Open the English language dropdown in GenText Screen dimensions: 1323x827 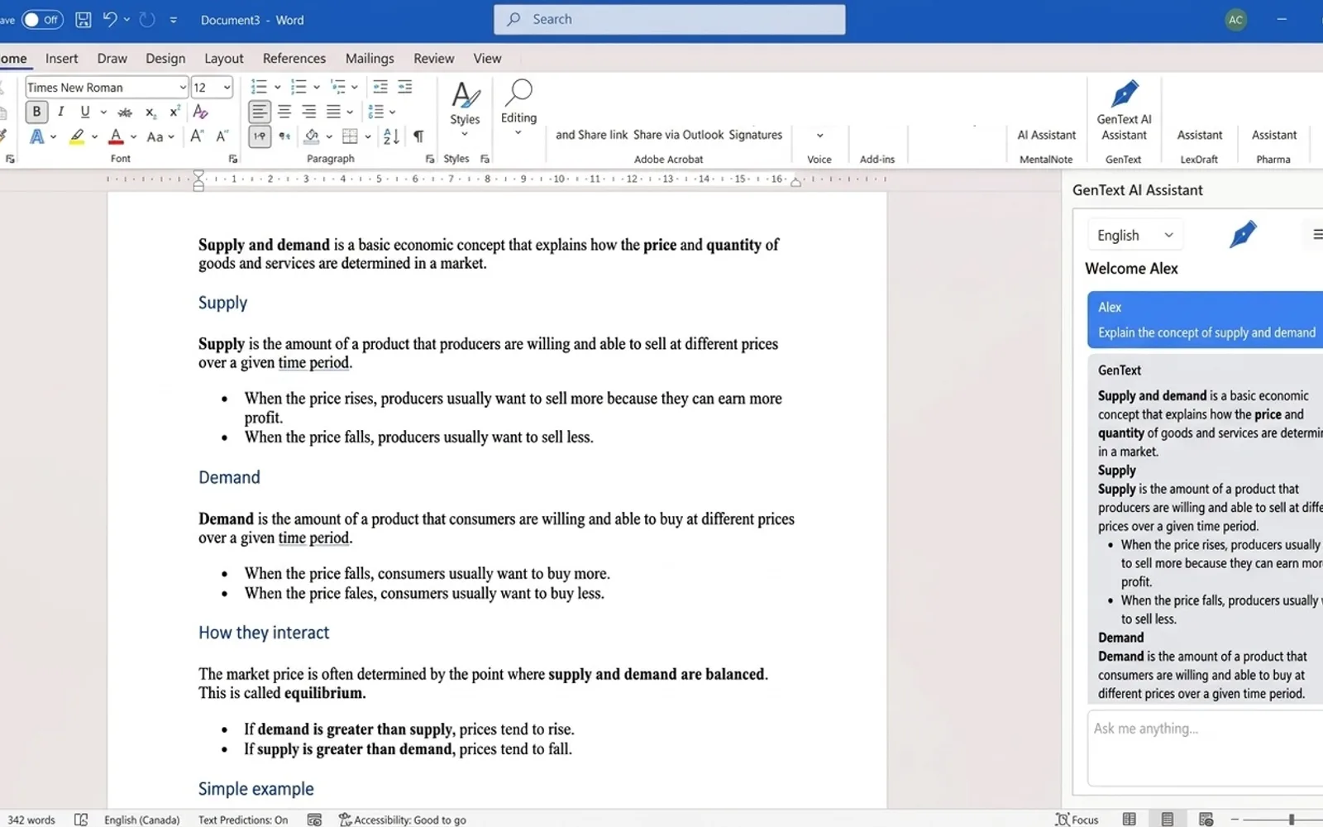click(1134, 236)
